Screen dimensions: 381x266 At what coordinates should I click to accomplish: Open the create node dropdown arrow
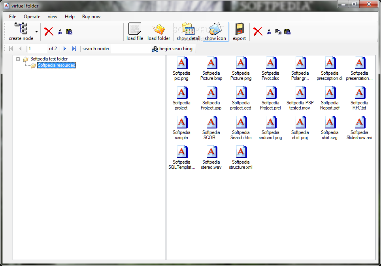tap(36, 32)
